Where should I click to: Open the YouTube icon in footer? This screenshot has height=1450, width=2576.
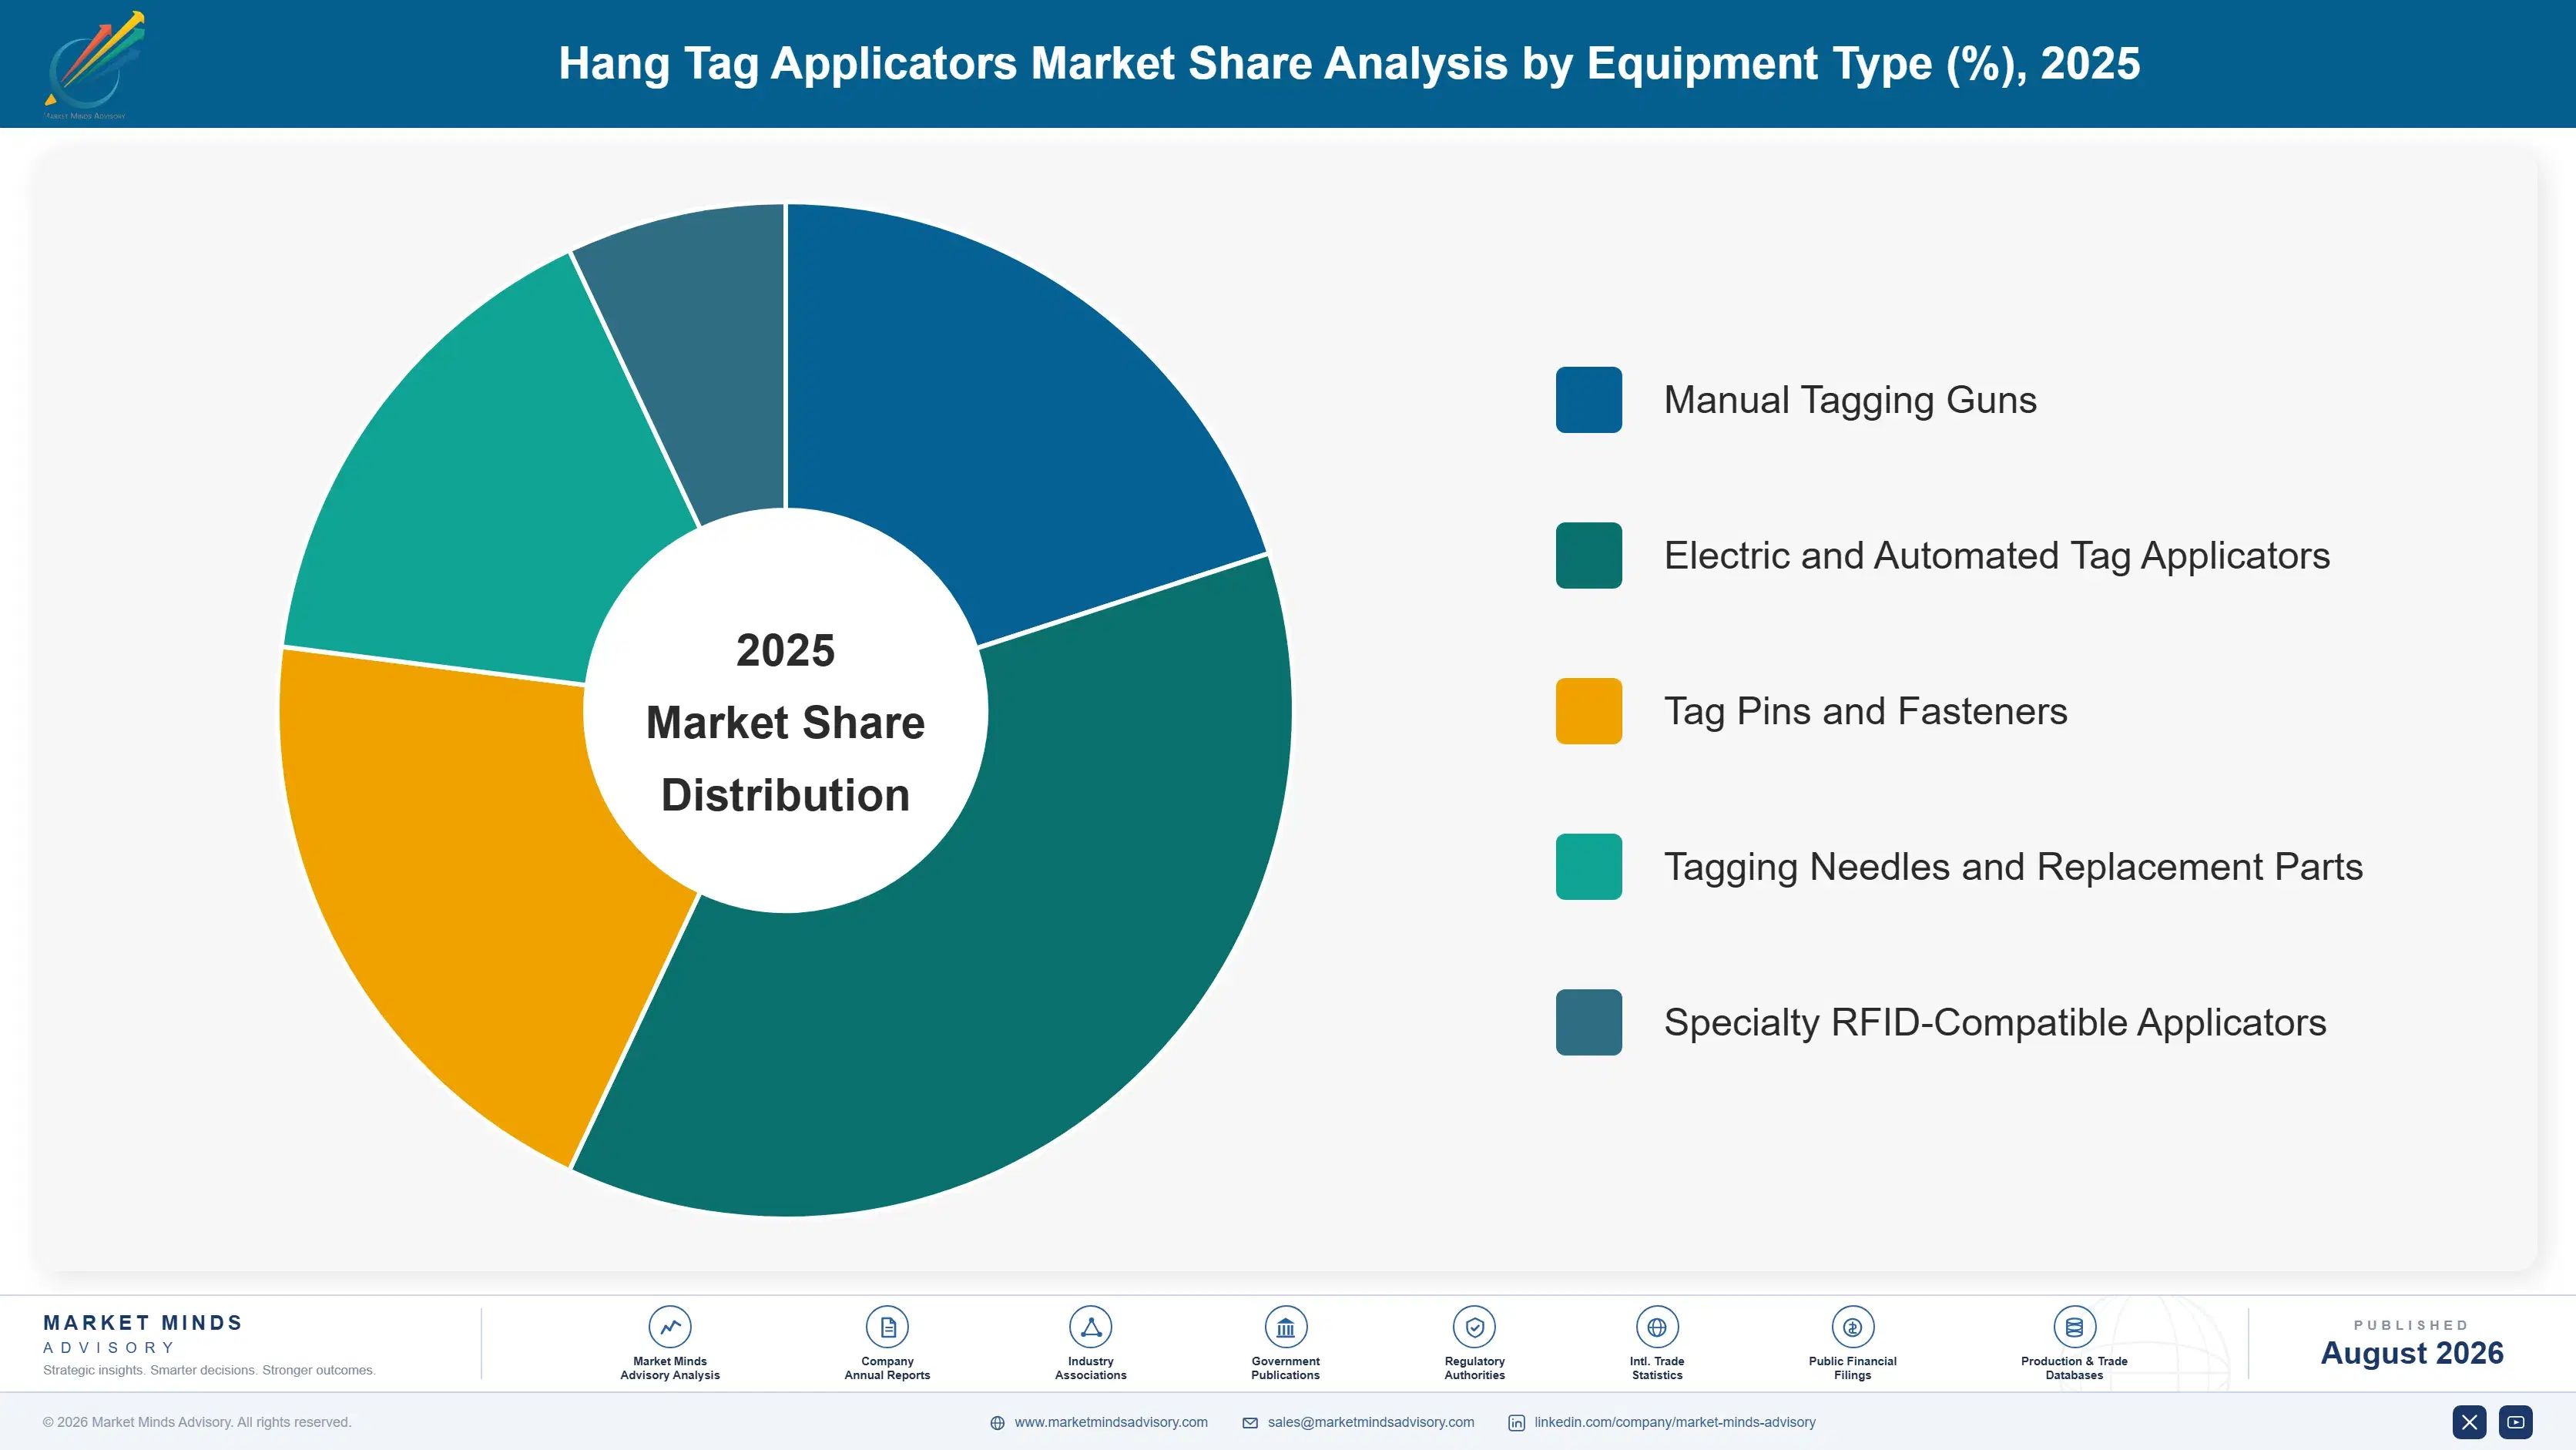2516,1422
